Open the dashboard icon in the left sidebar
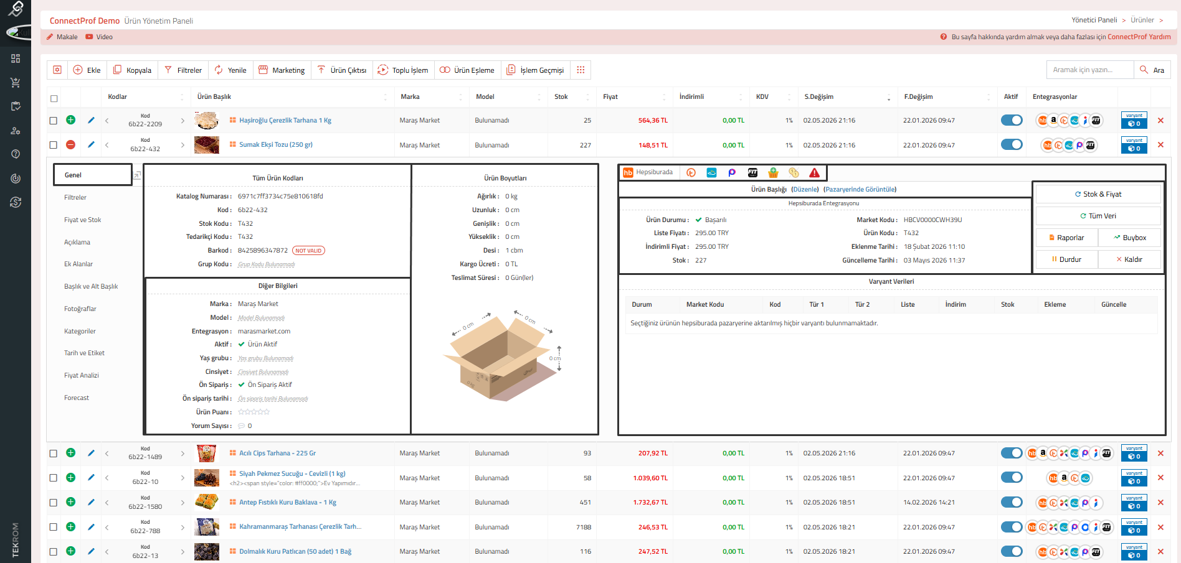Image resolution: width=1181 pixels, height=563 pixels. (16, 58)
